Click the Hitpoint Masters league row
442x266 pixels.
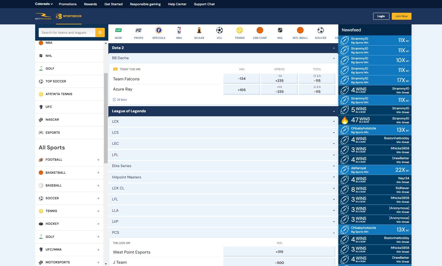(x=223, y=177)
